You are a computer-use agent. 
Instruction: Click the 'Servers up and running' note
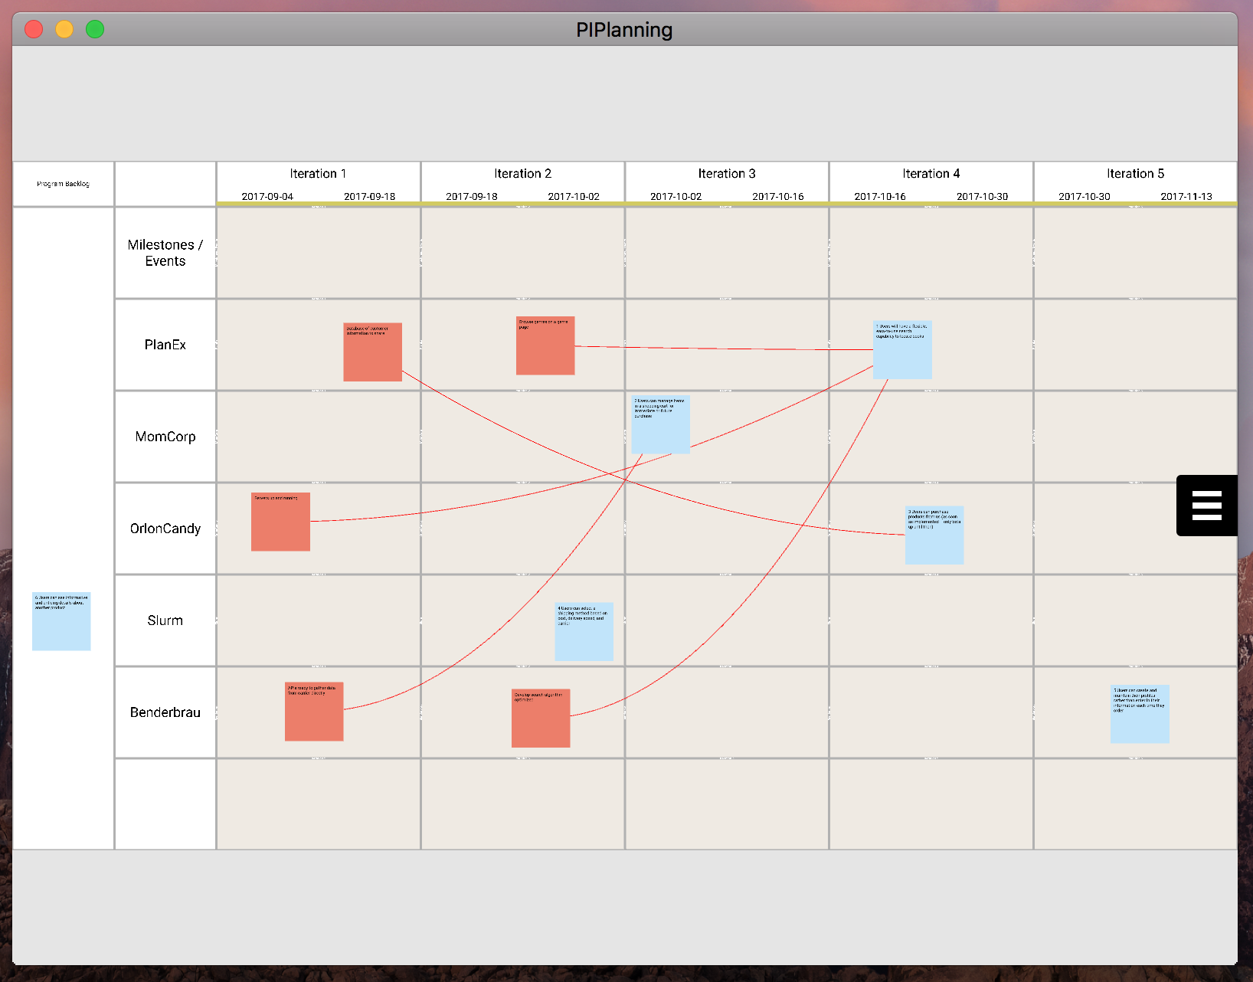tap(280, 521)
